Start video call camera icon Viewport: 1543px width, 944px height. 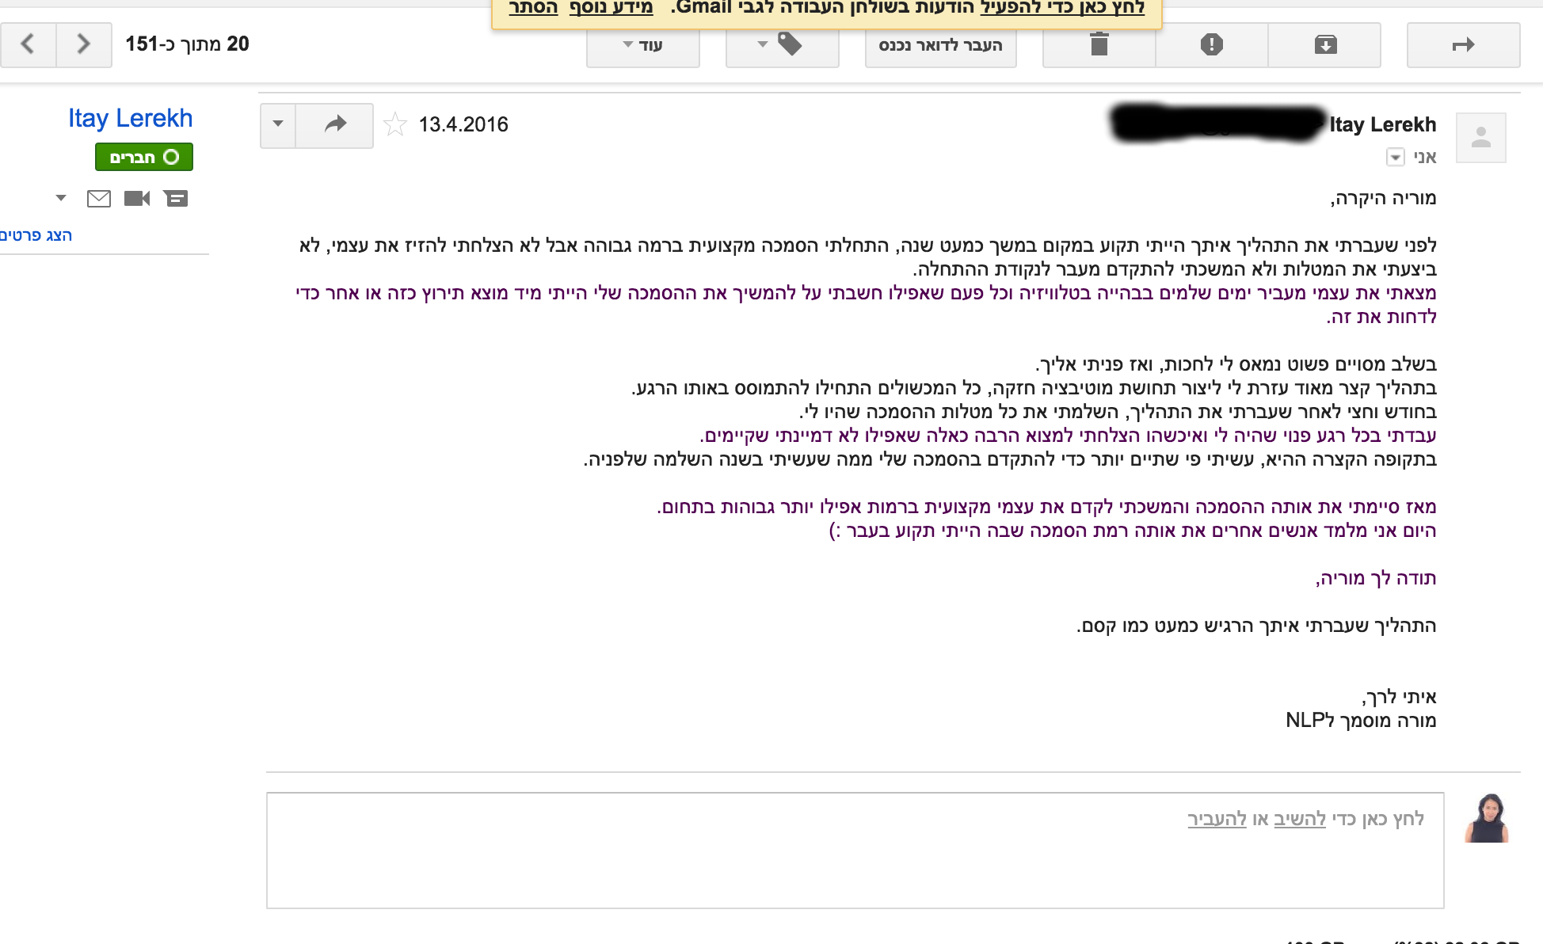137,198
